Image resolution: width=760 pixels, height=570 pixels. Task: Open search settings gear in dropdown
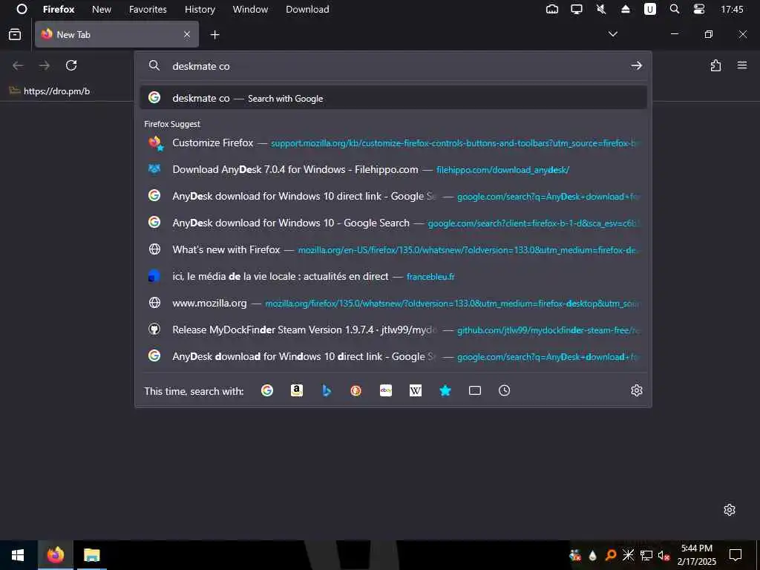point(636,390)
